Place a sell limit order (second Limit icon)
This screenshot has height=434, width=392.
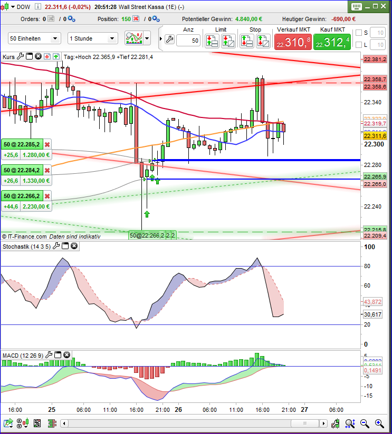(x=228, y=41)
